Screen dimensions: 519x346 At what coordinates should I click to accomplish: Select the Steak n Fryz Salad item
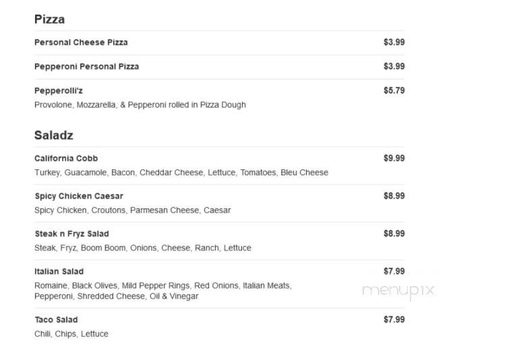[x=72, y=234]
